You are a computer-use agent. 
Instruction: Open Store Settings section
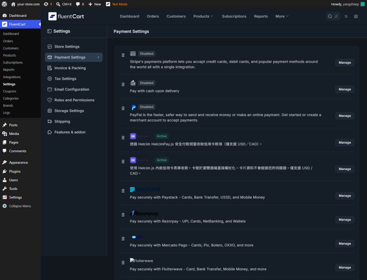[74, 47]
